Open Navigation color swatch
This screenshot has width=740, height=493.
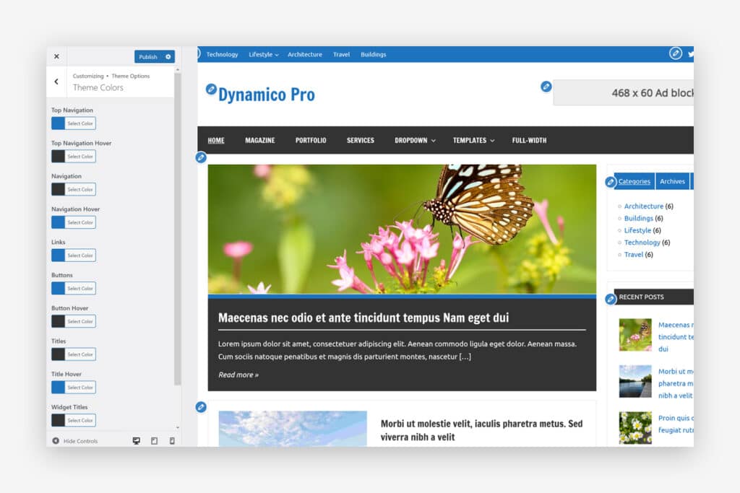click(58, 189)
